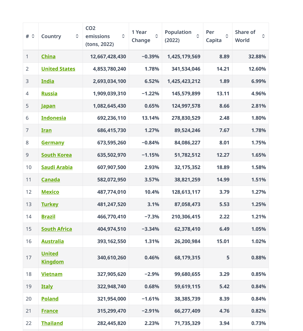Open the Thailand country page
Image resolution: width=303 pixels, height=331 pixels.
52,323
